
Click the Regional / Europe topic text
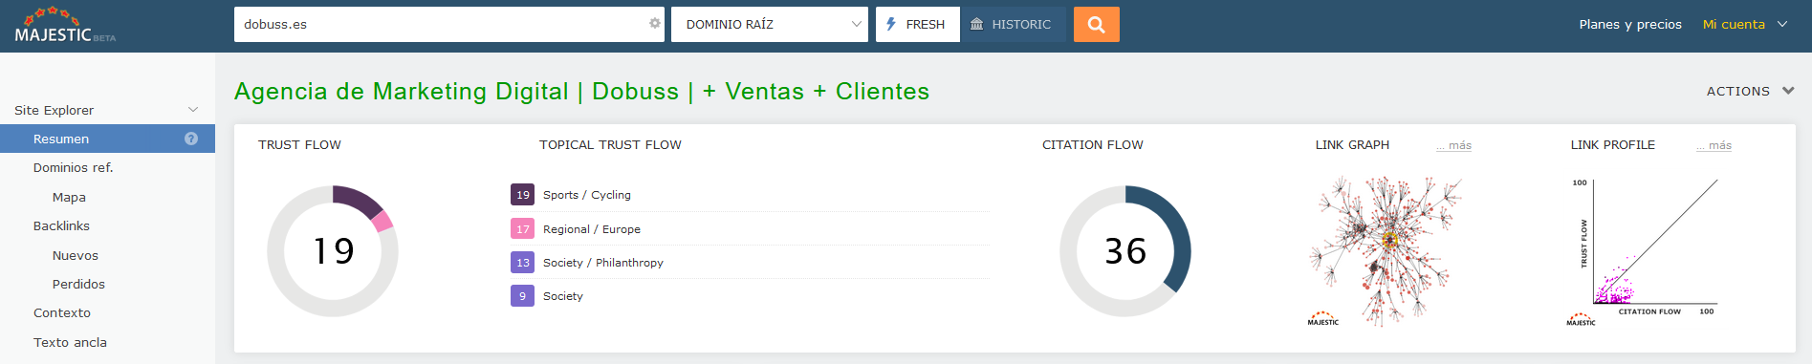(592, 229)
